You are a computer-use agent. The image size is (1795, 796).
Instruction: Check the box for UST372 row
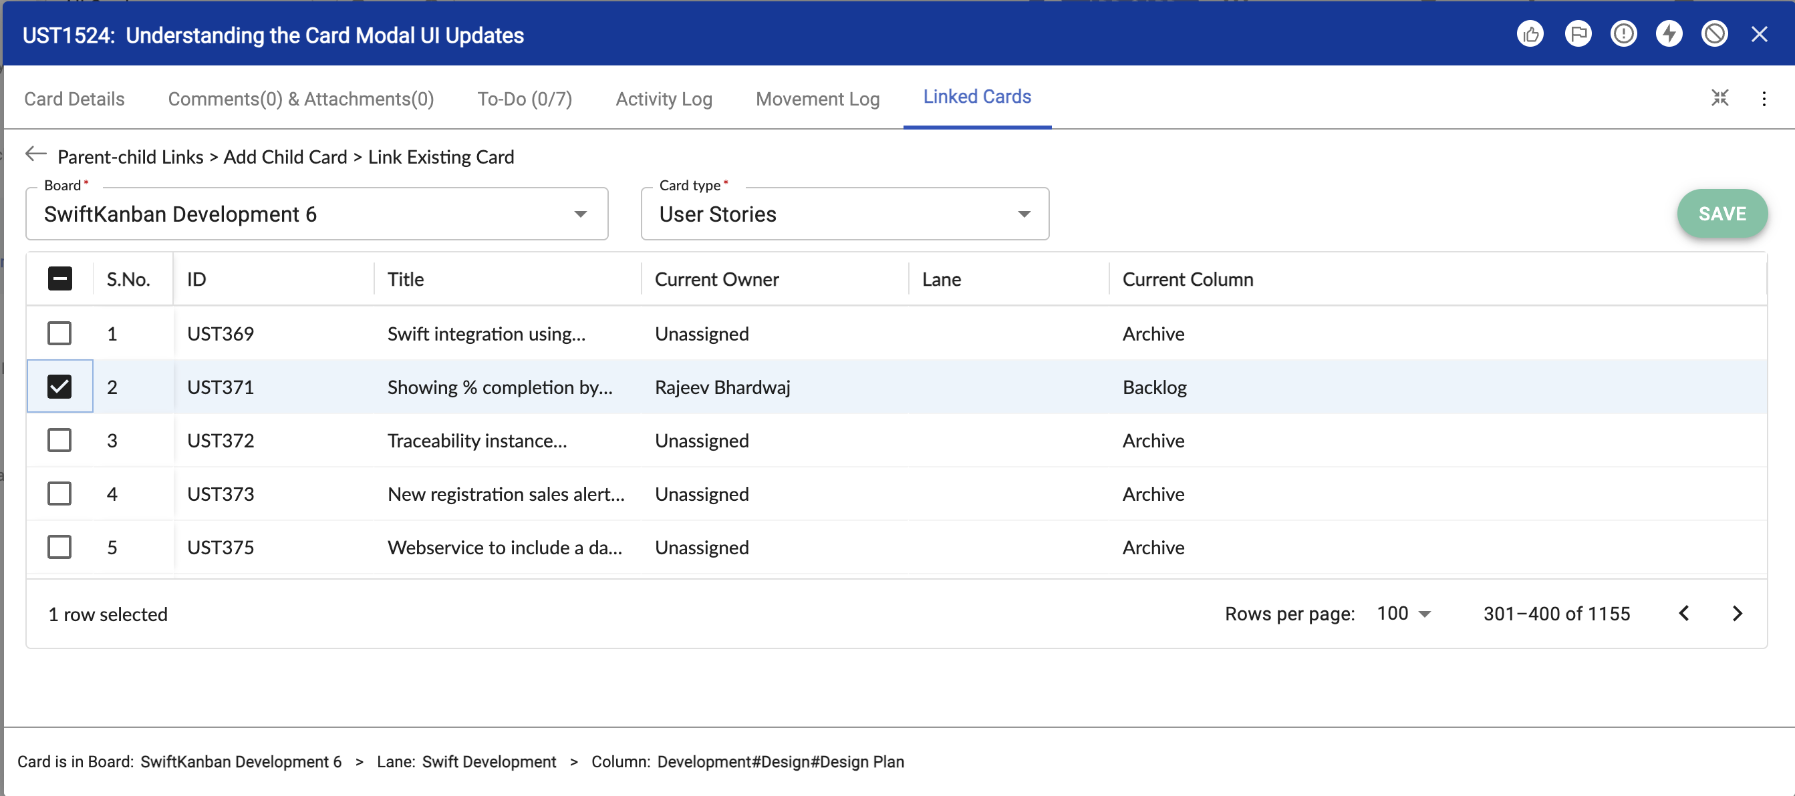click(60, 440)
